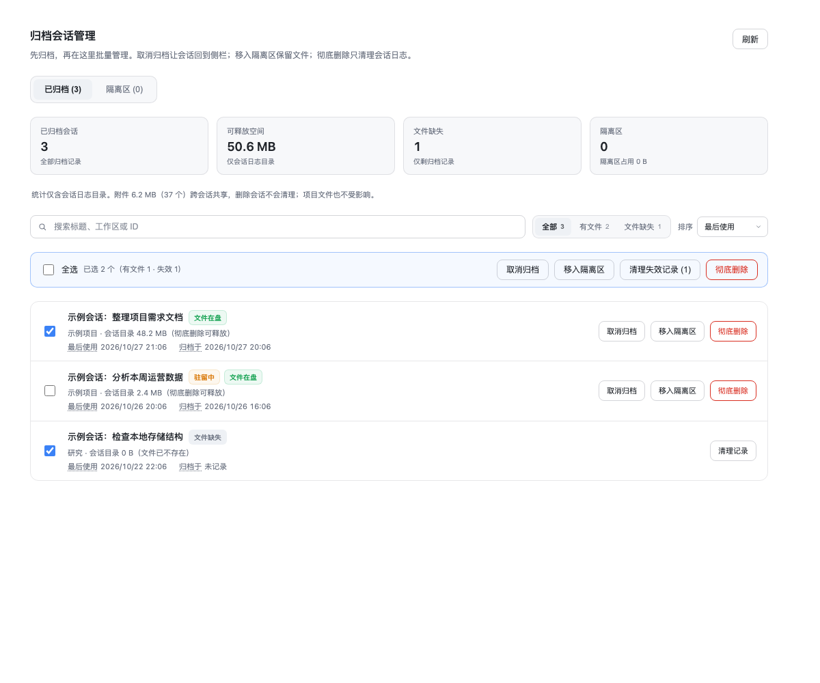The height and width of the screenshot is (683, 820).
Task: Select the 有文件 2 filter
Action: click(x=594, y=227)
